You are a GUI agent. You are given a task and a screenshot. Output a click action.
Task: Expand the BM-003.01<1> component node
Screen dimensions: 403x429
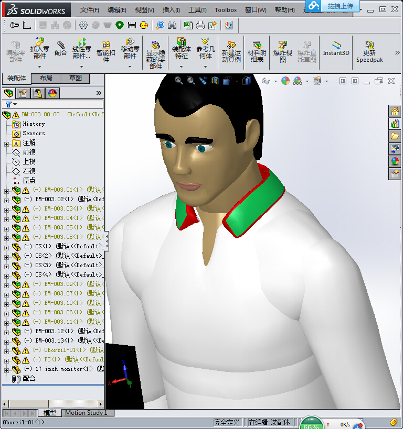7,191
